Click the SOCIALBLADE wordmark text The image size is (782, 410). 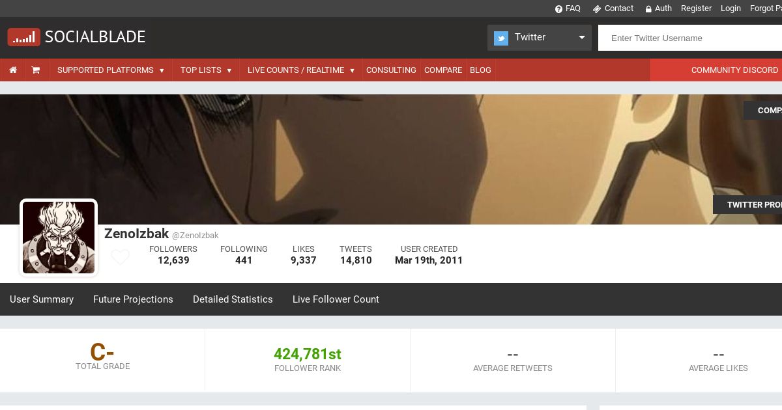pos(95,37)
